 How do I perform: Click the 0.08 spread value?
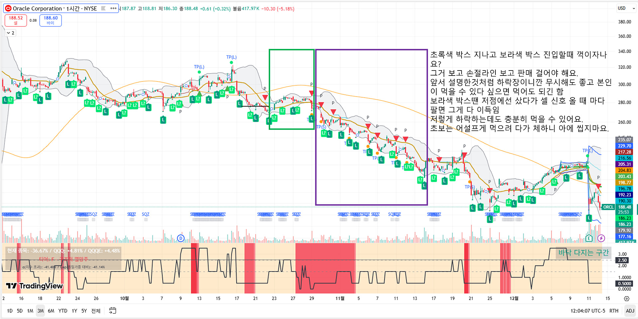tap(33, 20)
